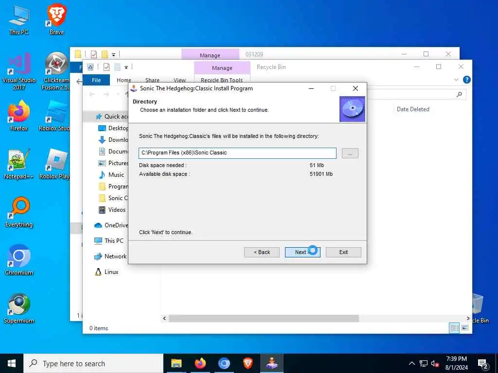Open Firefox from the taskbar
This screenshot has height=373, width=498.
pyautogui.click(x=200, y=363)
